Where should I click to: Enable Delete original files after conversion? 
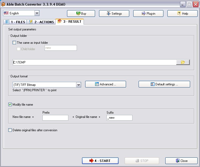10,130
